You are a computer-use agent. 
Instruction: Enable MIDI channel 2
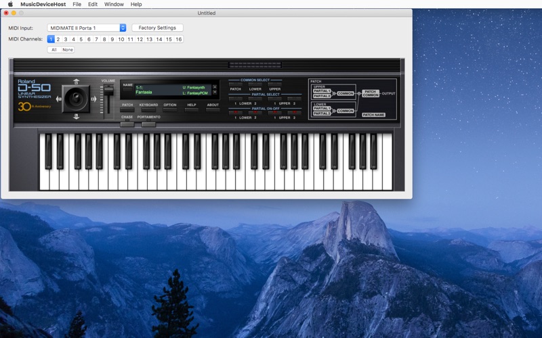coord(58,39)
